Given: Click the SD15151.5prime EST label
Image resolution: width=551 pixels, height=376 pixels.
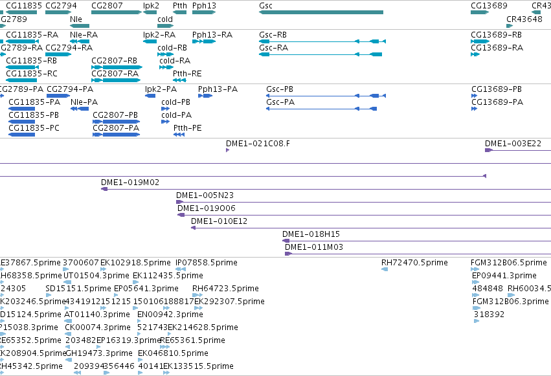Looking at the screenshot, I should (78, 289).
